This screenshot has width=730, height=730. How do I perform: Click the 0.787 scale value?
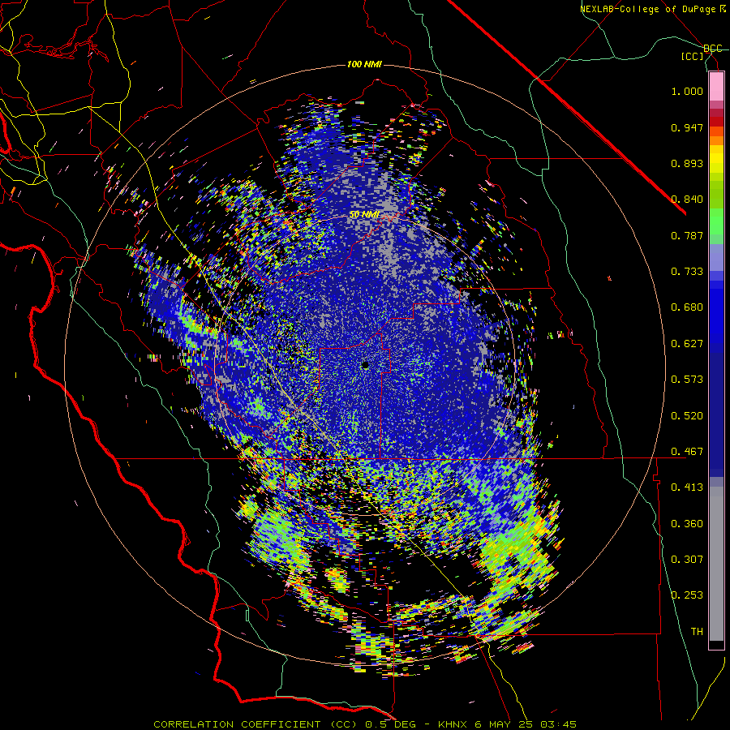(687, 235)
